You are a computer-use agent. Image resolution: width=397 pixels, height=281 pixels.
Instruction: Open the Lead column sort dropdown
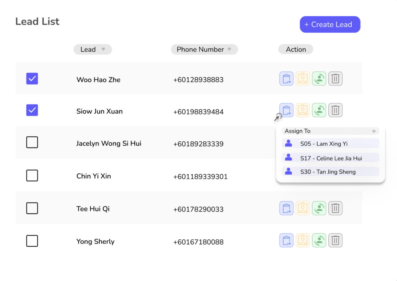(x=103, y=49)
